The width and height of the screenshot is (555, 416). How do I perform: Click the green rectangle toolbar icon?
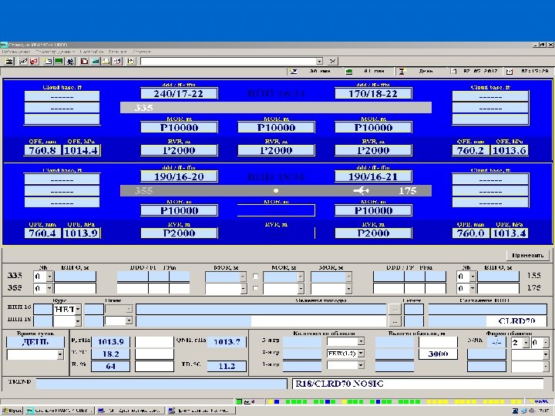[59, 61]
